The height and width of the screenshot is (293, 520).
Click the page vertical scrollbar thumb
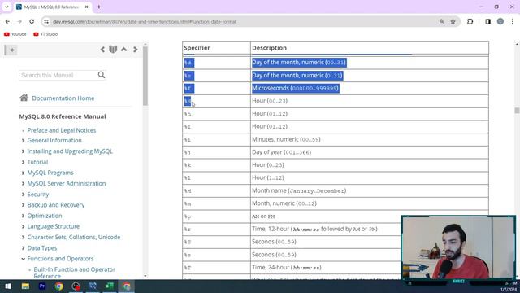pyautogui.click(x=517, y=111)
